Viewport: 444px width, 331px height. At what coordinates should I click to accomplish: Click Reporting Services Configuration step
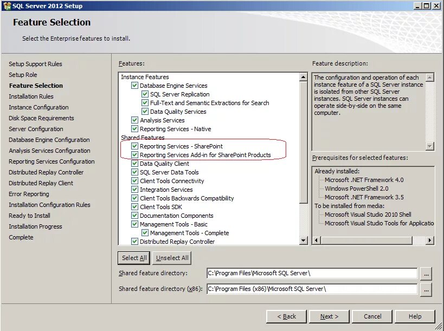(52, 161)
